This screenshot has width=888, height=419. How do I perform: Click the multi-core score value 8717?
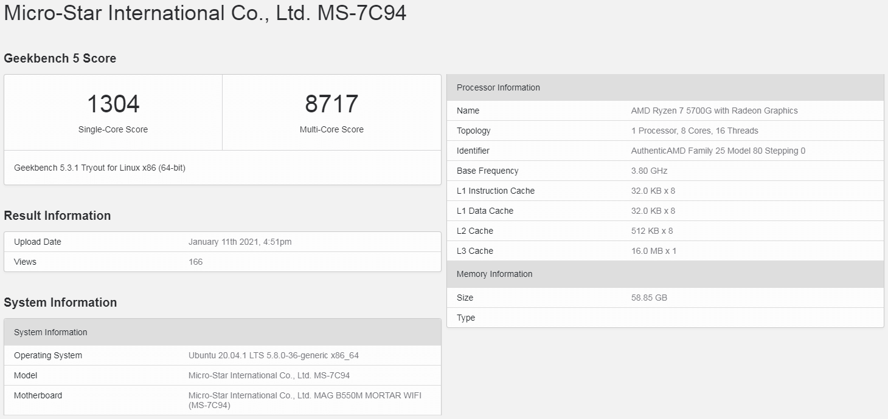[x=331, y=104]
